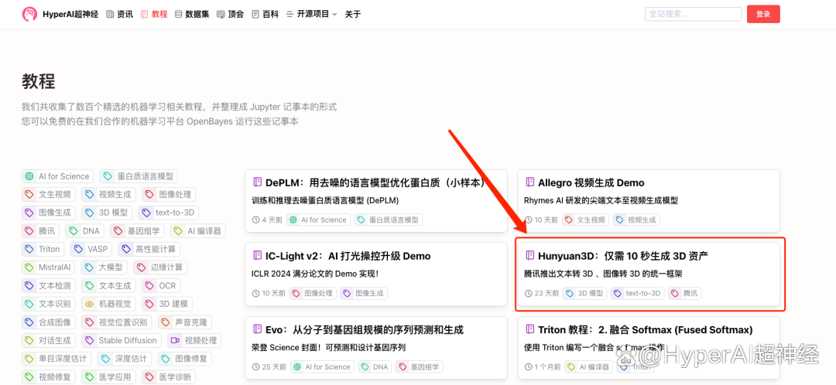Select sidebar 腾讯 tag
Image resolution: width=836 pixels, height=385 pixels.
pos(40,230)
